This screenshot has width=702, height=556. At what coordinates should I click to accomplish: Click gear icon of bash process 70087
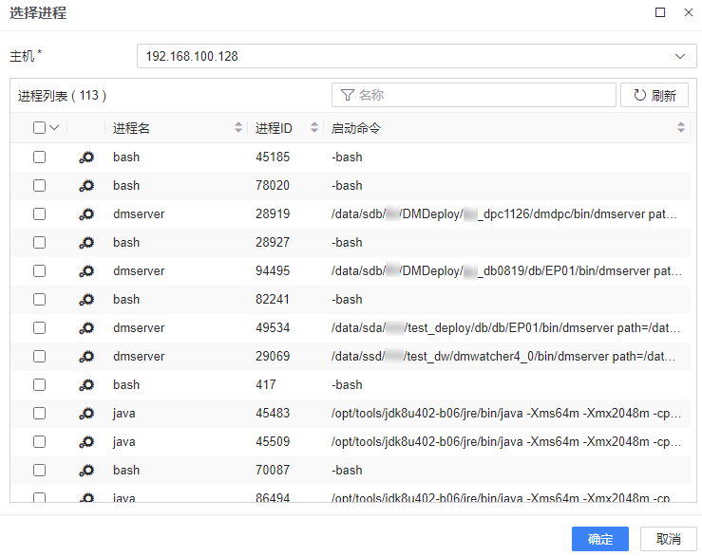tap(86, 470)
